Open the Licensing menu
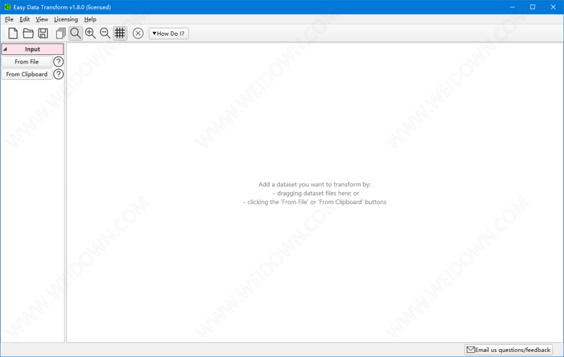The image size is (564, 357). tap(66, 19)
